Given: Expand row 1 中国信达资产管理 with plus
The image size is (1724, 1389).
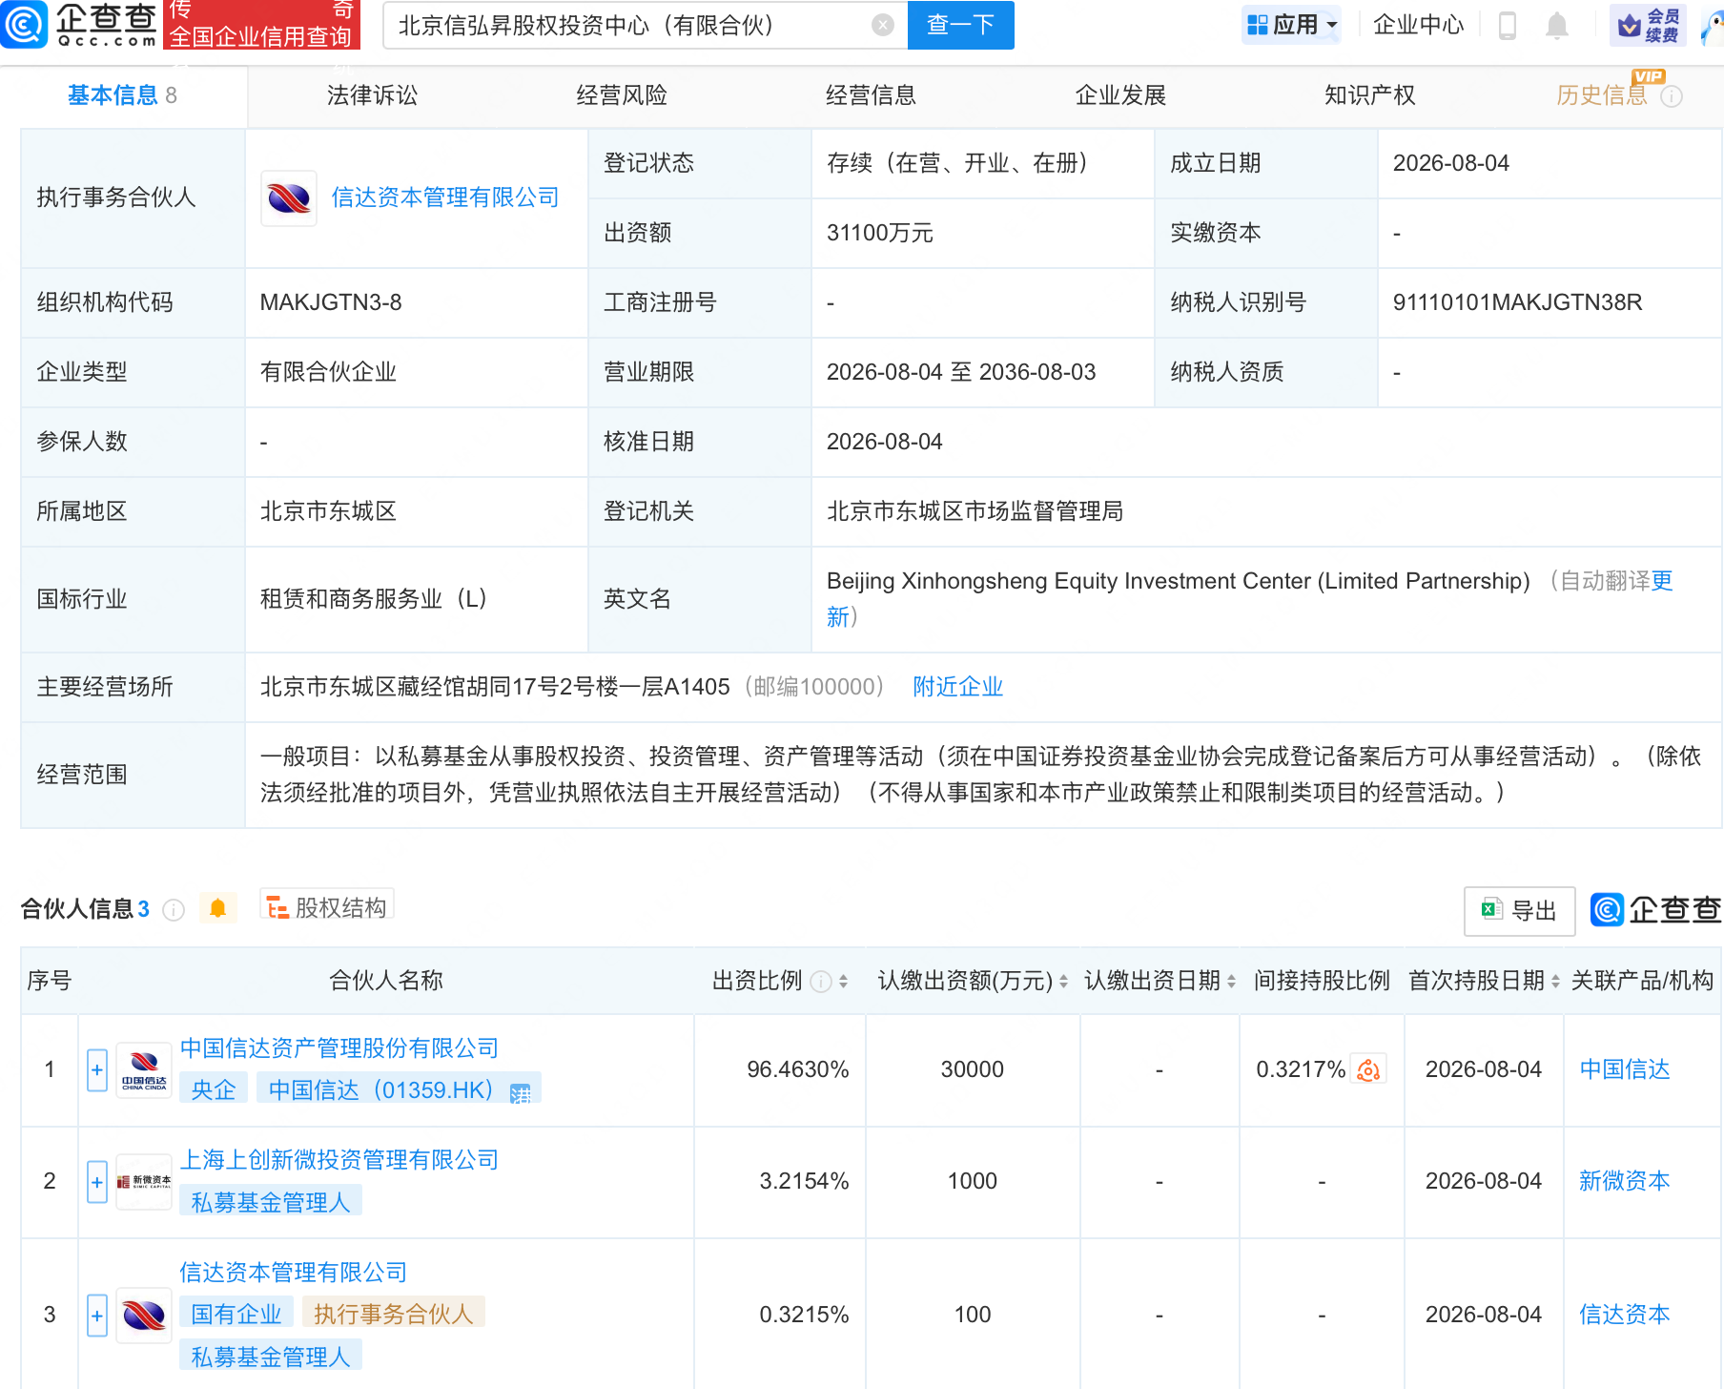Looking at the screenshot, I should [97, 1071].
